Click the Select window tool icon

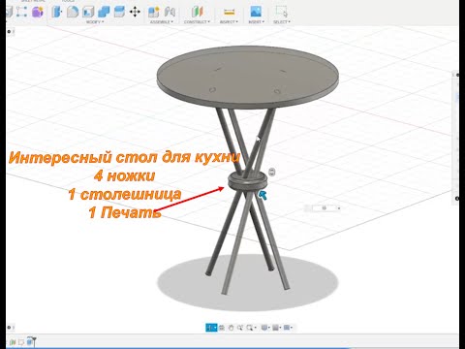281,12
